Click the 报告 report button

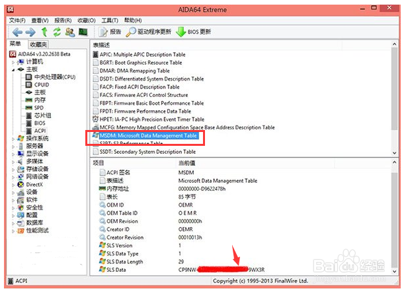[x=110, y=32]
